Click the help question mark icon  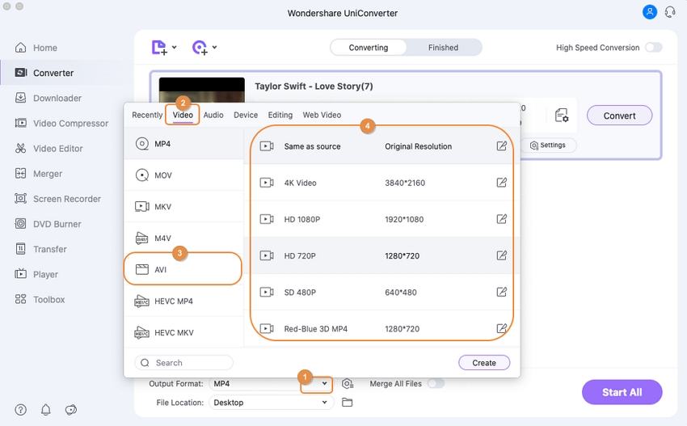coord(21,410)
